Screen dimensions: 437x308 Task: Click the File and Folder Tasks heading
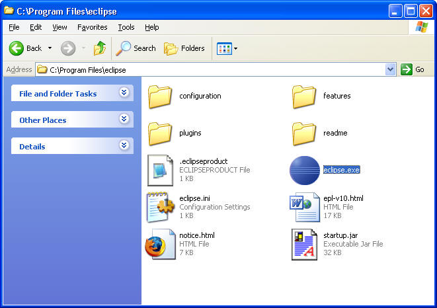click(58, 94)
